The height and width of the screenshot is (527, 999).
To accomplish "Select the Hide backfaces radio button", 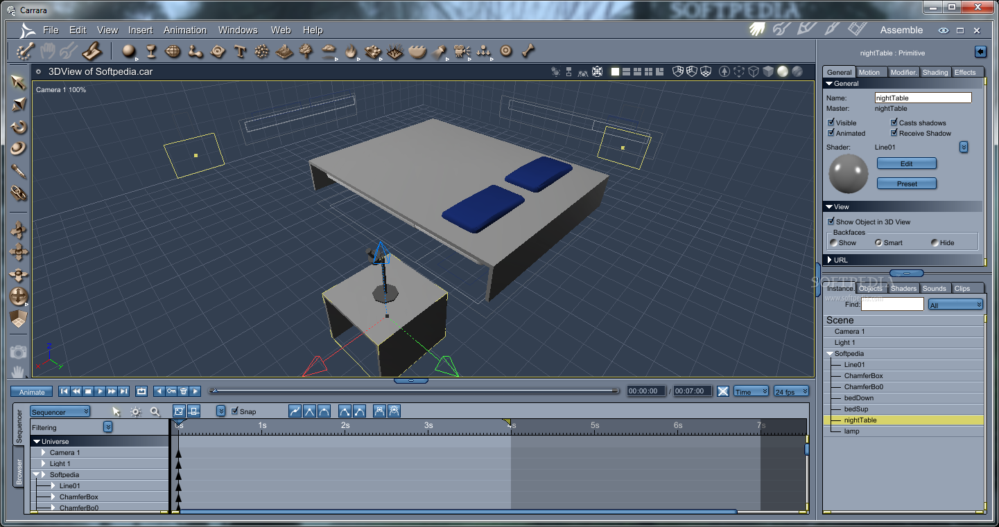I will coord(935,242).
